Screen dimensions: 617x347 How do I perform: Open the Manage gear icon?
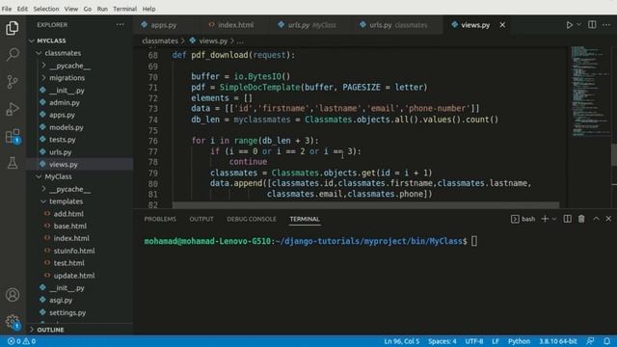coord(13,321)
